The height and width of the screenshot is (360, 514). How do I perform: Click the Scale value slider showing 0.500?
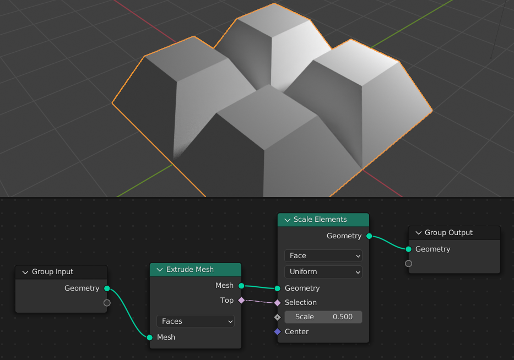coord(323,317)
